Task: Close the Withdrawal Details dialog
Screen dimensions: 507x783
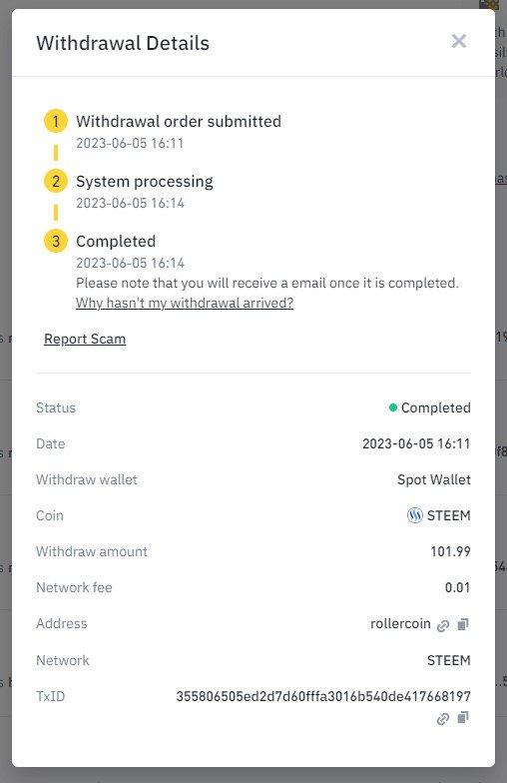Action: coord(459,41)
